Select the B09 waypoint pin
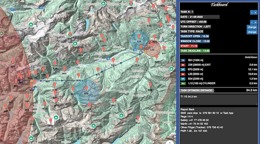Viewport: 260px width, 144px height. 81,50
